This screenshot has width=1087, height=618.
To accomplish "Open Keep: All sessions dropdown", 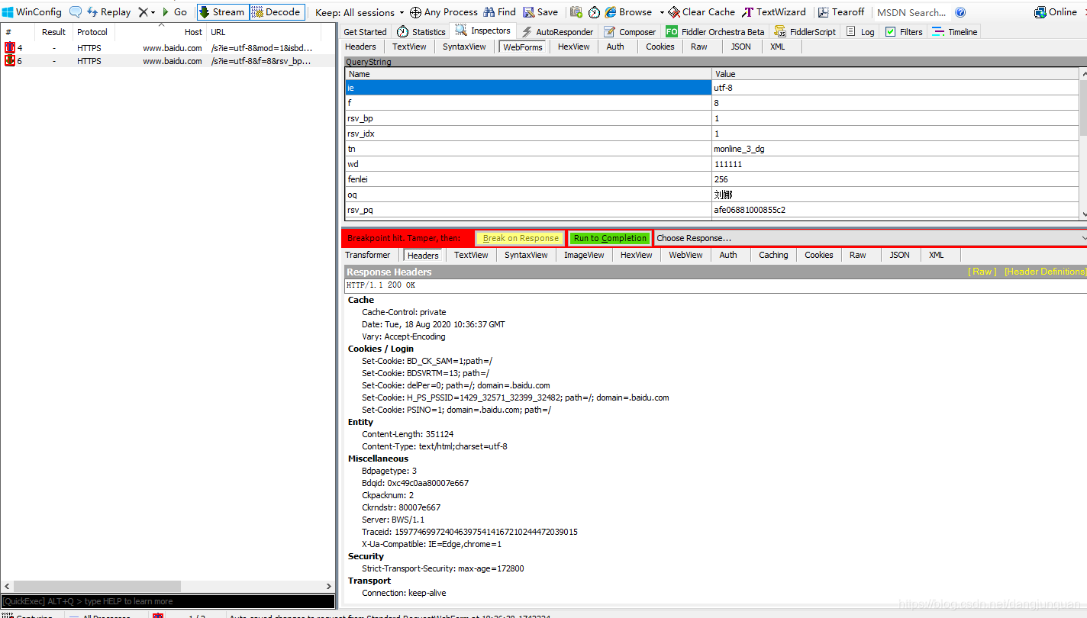I will coord(360,12).
